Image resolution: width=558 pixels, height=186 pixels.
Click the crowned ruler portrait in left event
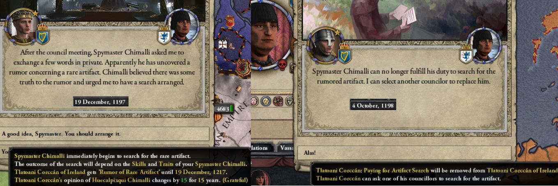(21, 25)
